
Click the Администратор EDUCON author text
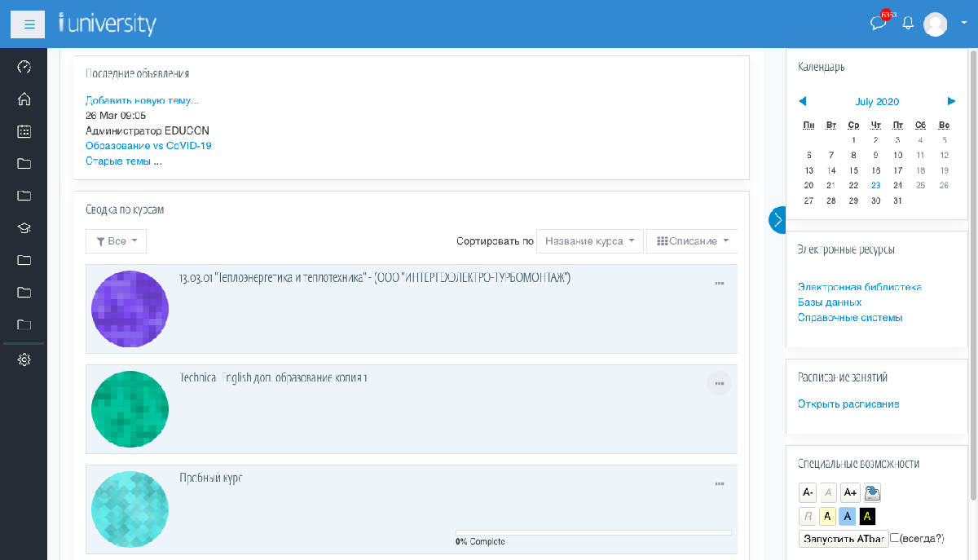[x=148, y=130]
